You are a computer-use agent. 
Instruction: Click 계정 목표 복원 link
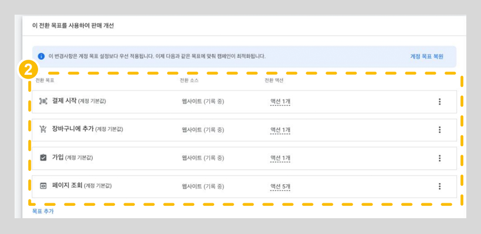[426, 56]
